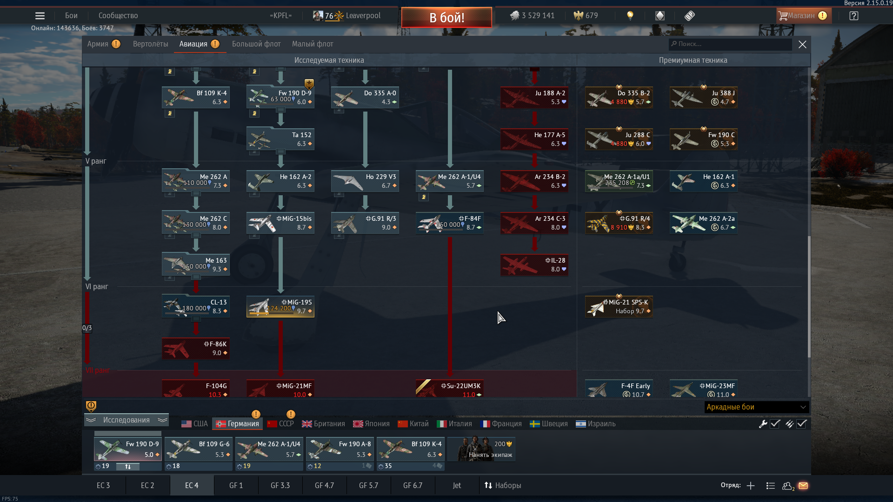Focus the Поиск search field
The width and height of the screenshot is (893, 502).
point(730,44)
